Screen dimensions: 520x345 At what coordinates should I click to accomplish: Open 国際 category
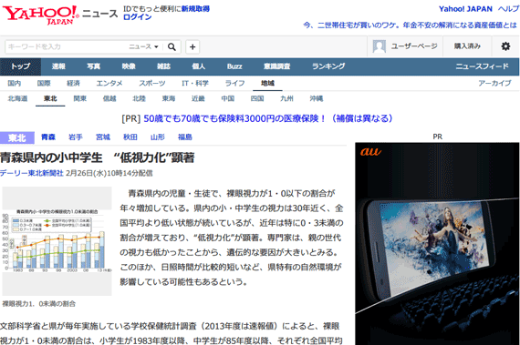[x=44, y=83]
